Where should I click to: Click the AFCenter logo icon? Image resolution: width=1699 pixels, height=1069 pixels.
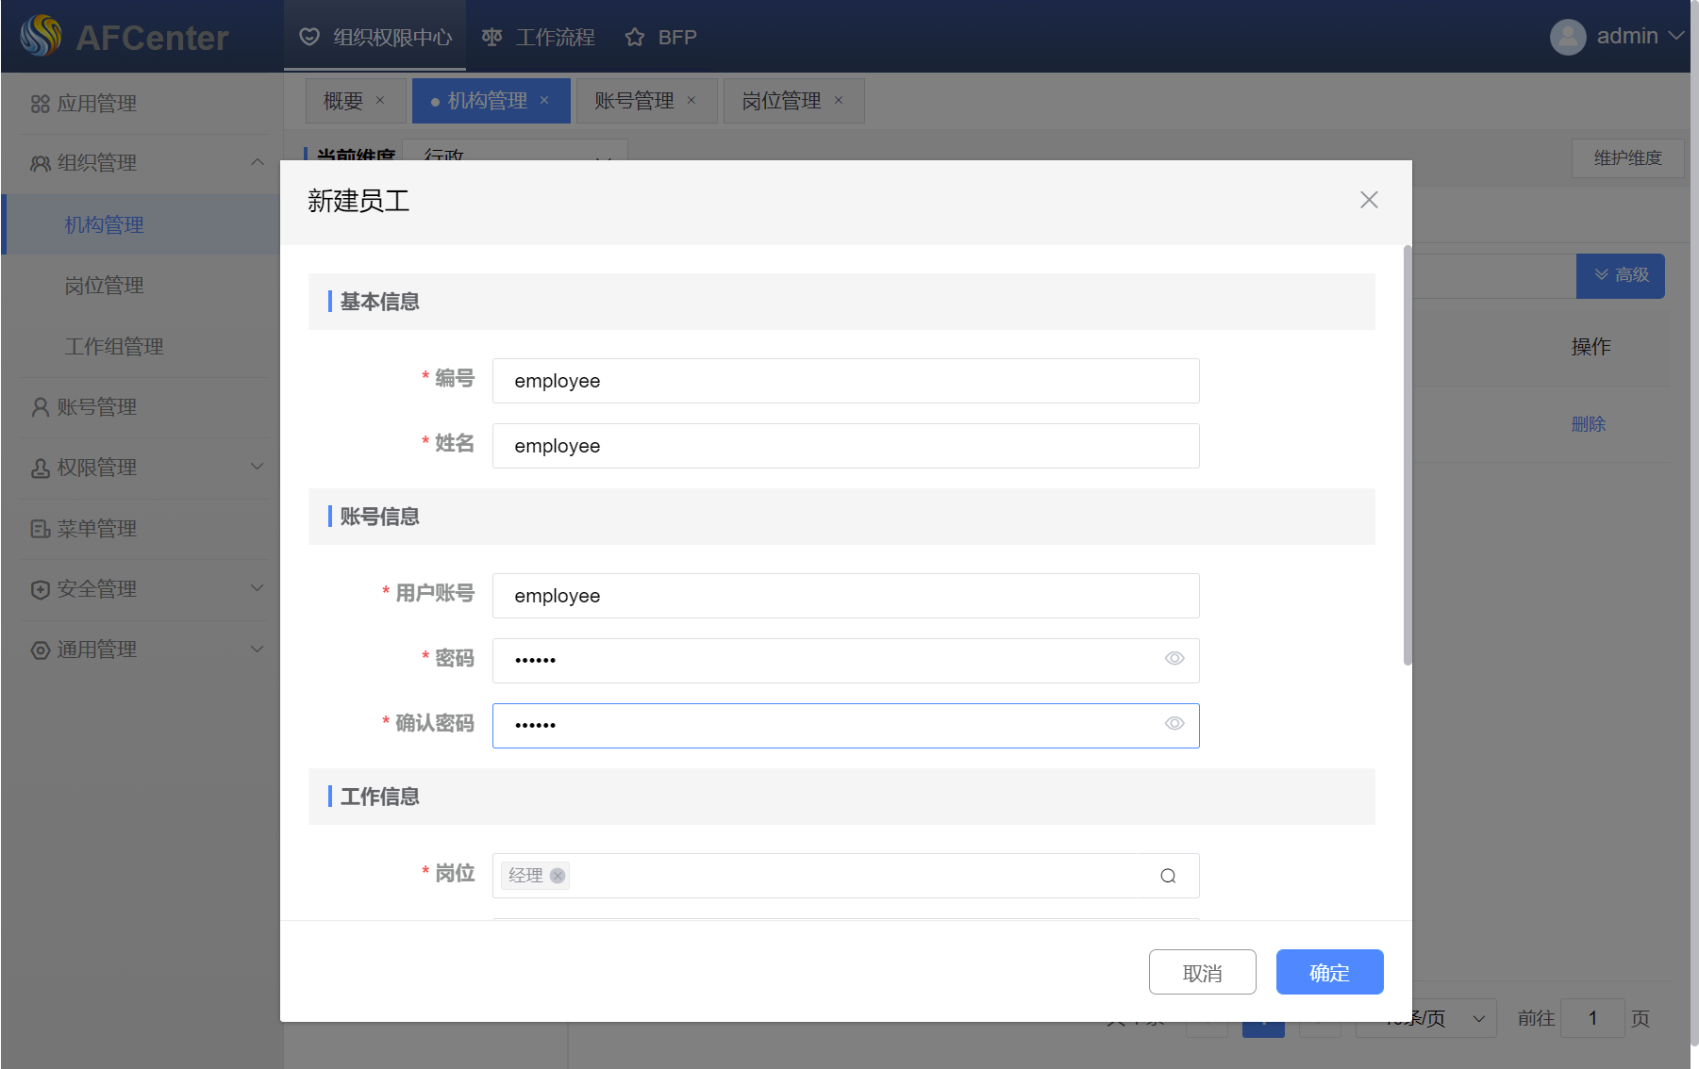[41, 37]
